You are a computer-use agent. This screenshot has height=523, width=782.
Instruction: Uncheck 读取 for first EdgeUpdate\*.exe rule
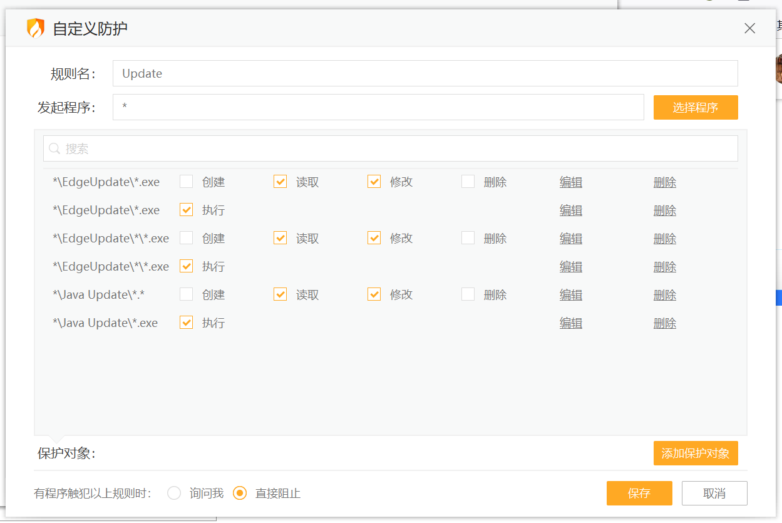click(x=280, y=182)
